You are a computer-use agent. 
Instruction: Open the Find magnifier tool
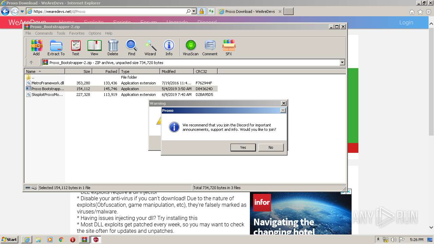point(132,48)
